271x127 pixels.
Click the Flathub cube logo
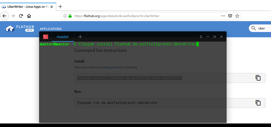[10, 28]
